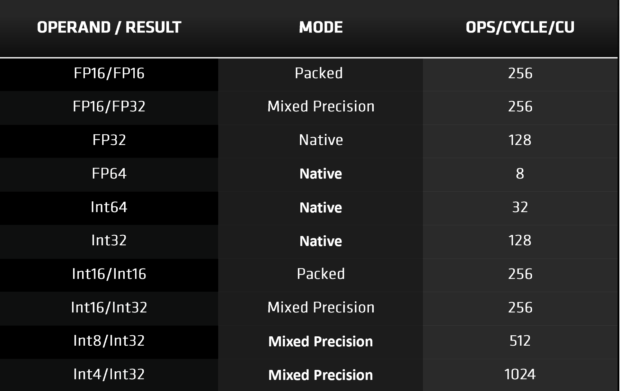Select the Int4/Int32 operand cell

[109, 374]
